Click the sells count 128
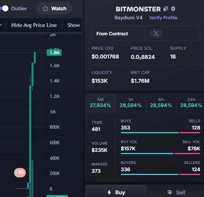 [196, 128]
